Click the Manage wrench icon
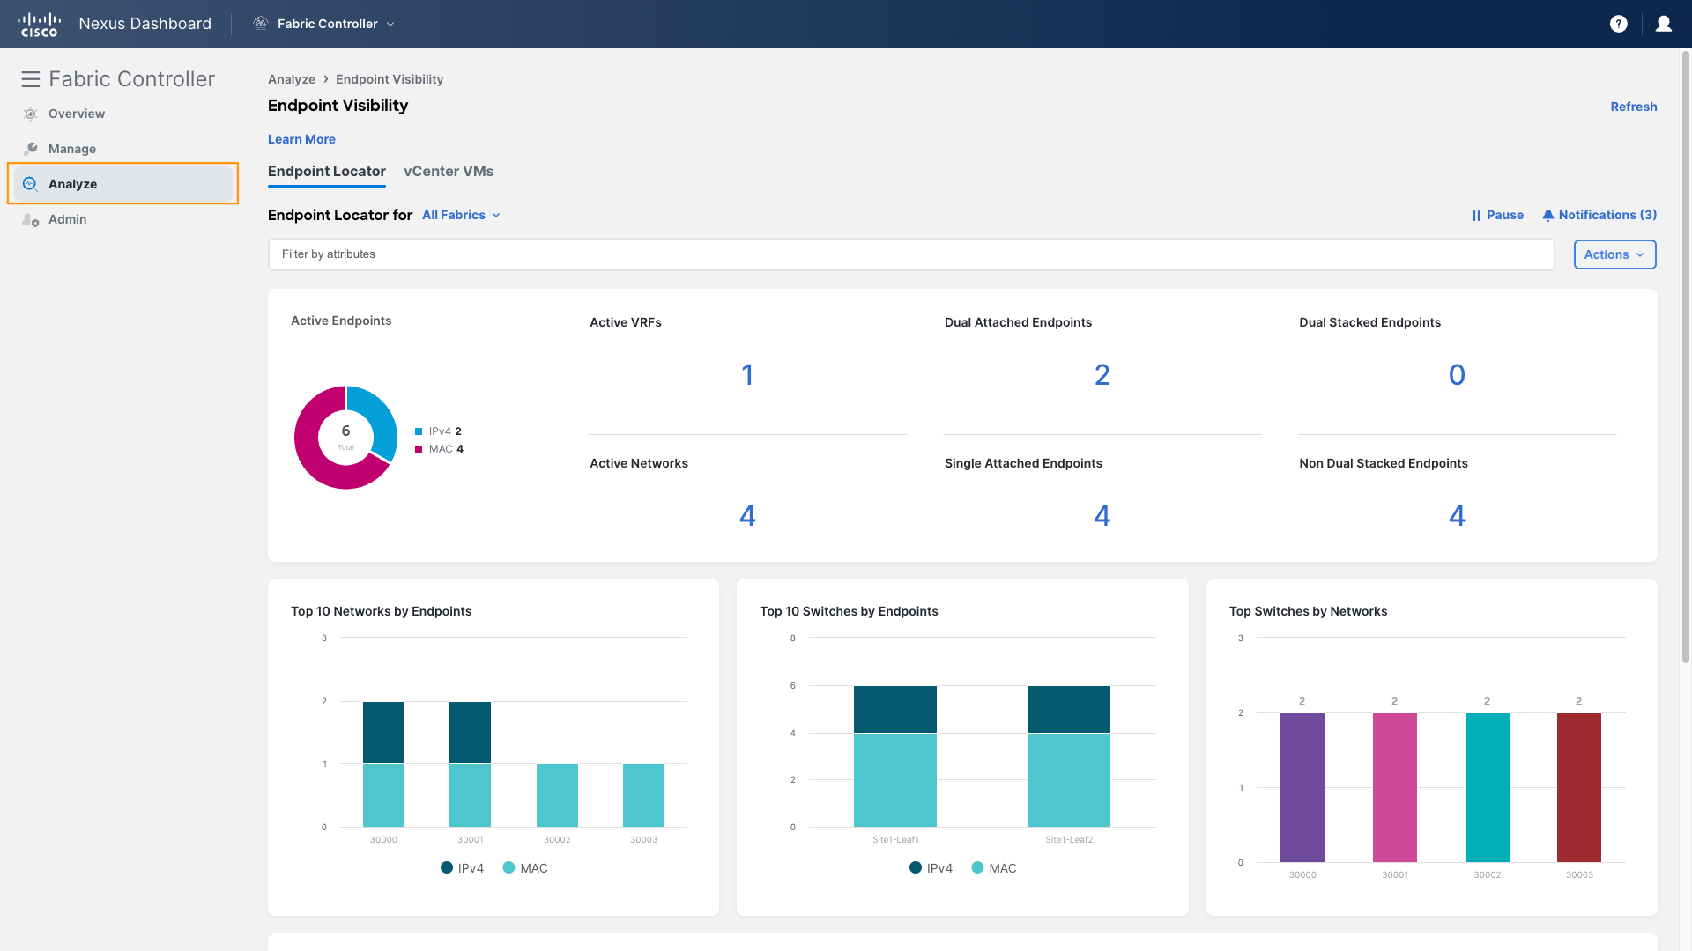This screenshot has height=951, width=1692. [x=31, y=149]
